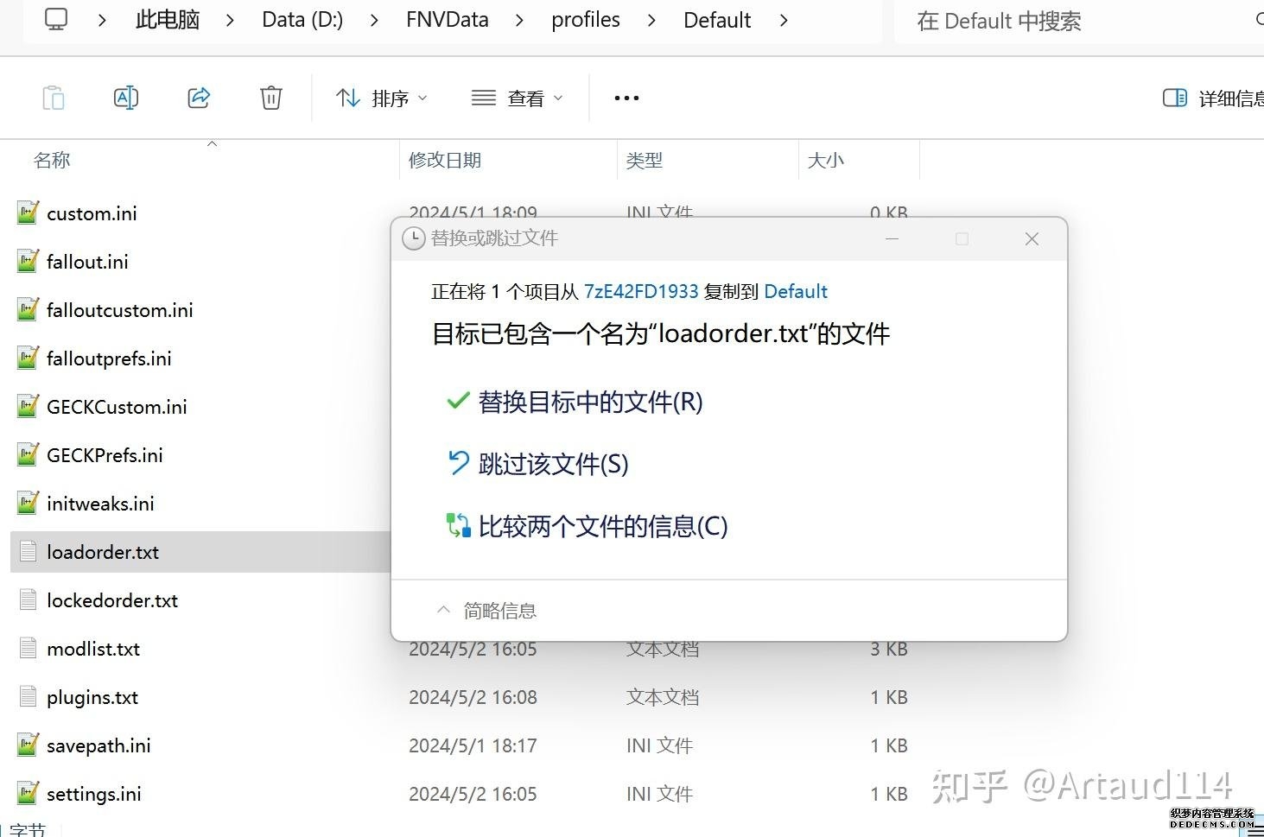Click the Rename icon in toolbar
1264x837 pixels.
[126, 98]
